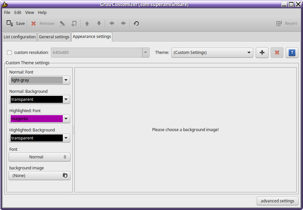The width and height of the screenshot is (303, 210).
Task: Click the 'Highlighted: Font' label
Action: [x=25, y=111]
